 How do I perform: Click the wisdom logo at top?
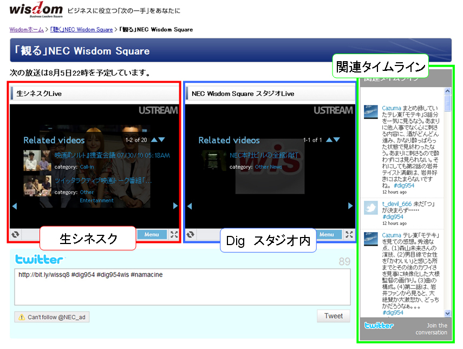(x=36, y=9)
